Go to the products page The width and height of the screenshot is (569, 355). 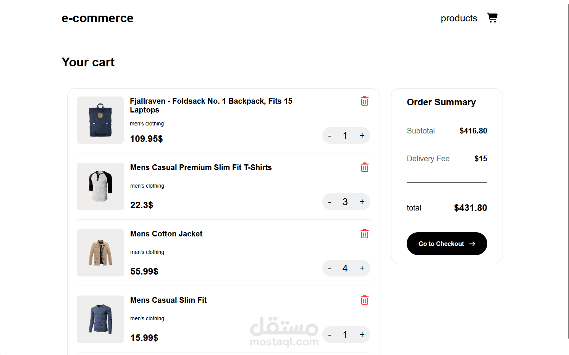(x=459, y=18)
